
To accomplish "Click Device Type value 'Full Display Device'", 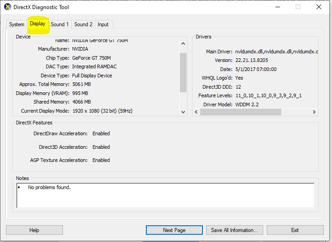I will tap(92, 76).
